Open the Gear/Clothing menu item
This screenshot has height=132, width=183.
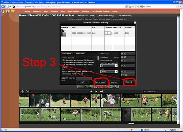click(74, 11)
